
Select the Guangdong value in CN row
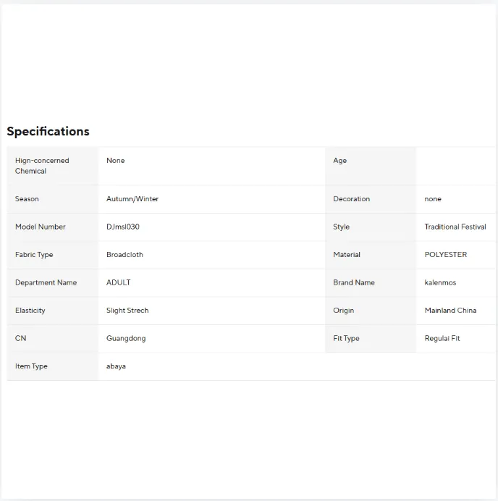[126, 338]
